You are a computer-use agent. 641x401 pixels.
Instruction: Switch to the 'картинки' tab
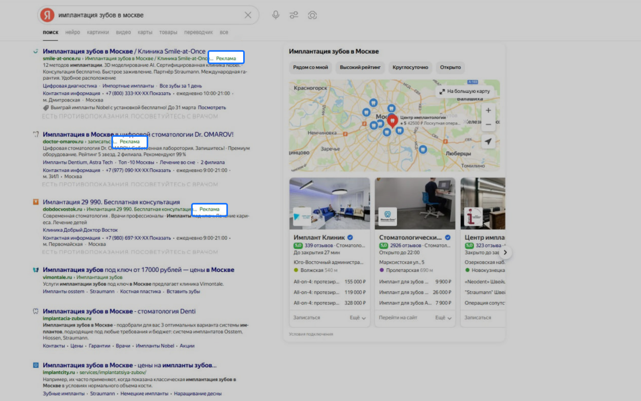[98, 32]
